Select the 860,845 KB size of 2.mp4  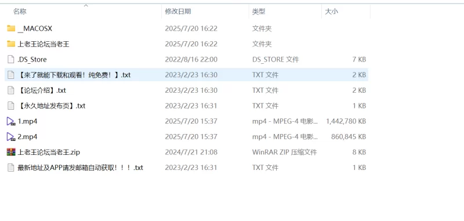pyautogui.click(x=349, y=136)
